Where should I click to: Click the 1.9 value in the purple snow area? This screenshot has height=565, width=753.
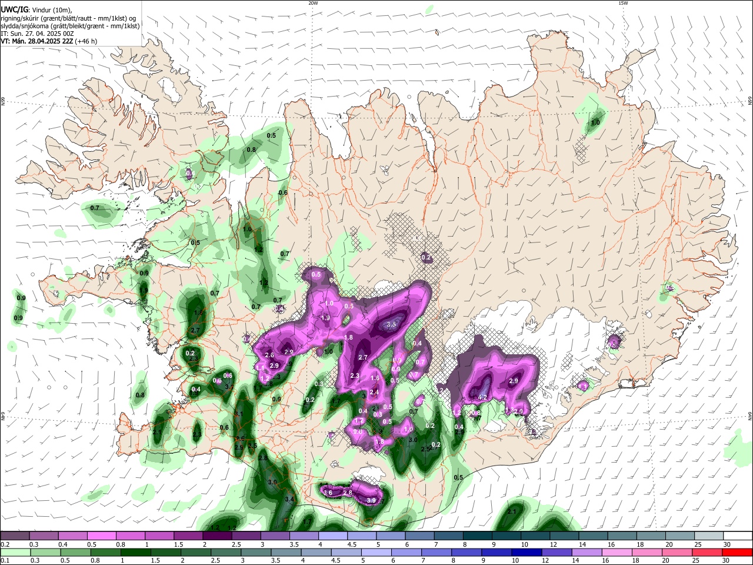click(x=326, y=318)
